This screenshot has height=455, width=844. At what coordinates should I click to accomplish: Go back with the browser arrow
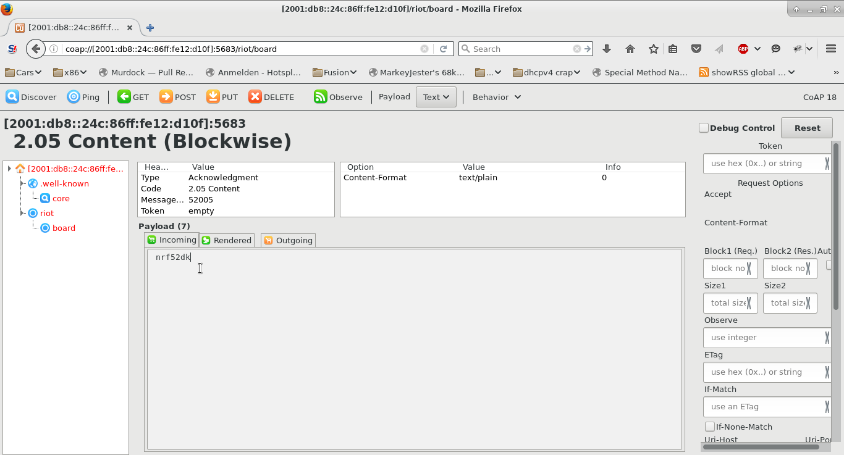point(36,49)
